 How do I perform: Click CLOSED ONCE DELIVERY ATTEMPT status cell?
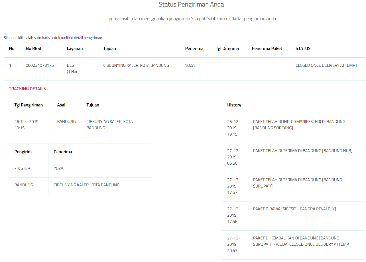coord(326,65)
